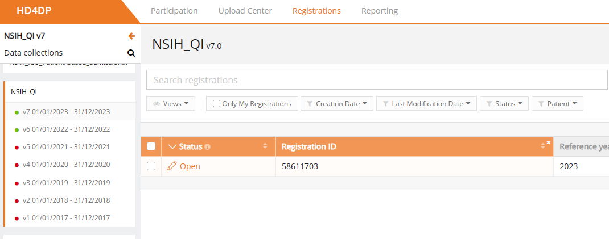The height and width of the screenshot is (239, 609).
Task: Open the Views dropdown
Action: click(x=171, y=104)
